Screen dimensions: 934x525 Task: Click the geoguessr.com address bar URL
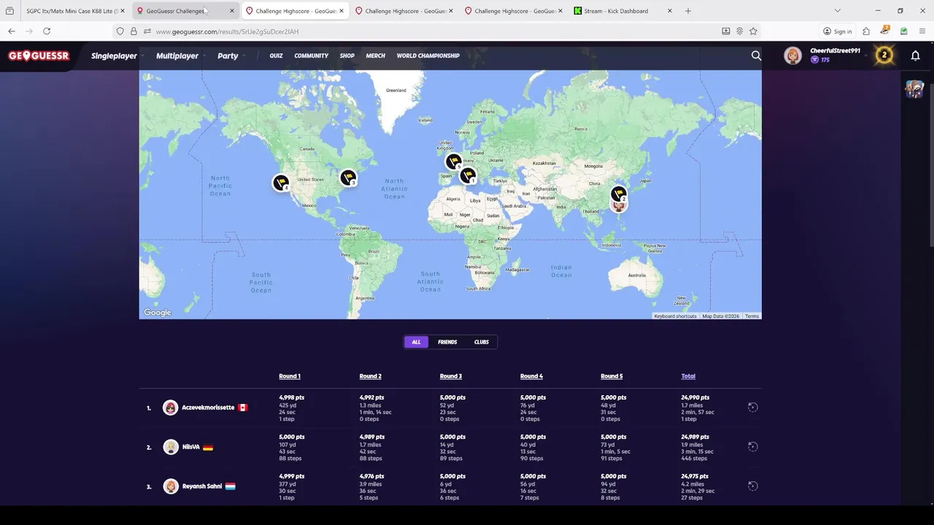point(227,31)
